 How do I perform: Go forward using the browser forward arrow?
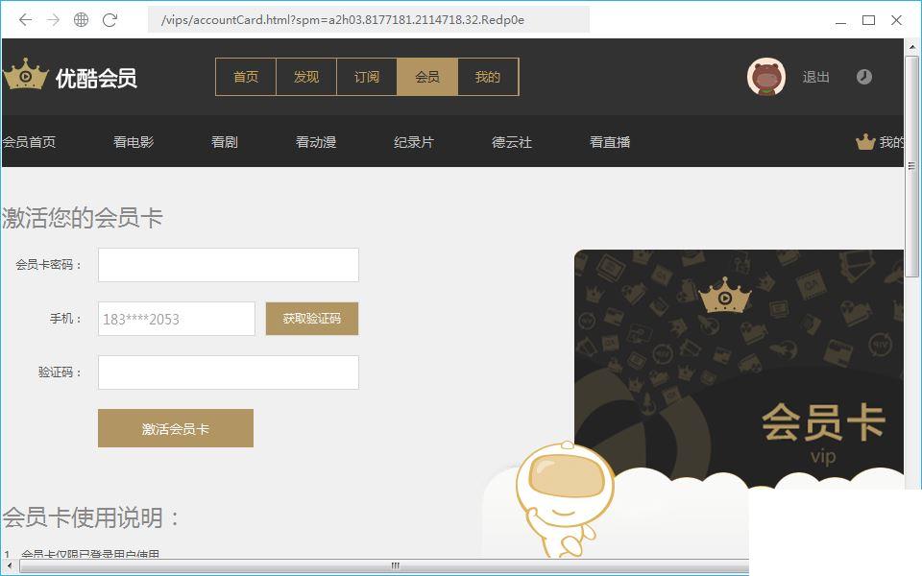pyautogui.click(x=54, y=20)
